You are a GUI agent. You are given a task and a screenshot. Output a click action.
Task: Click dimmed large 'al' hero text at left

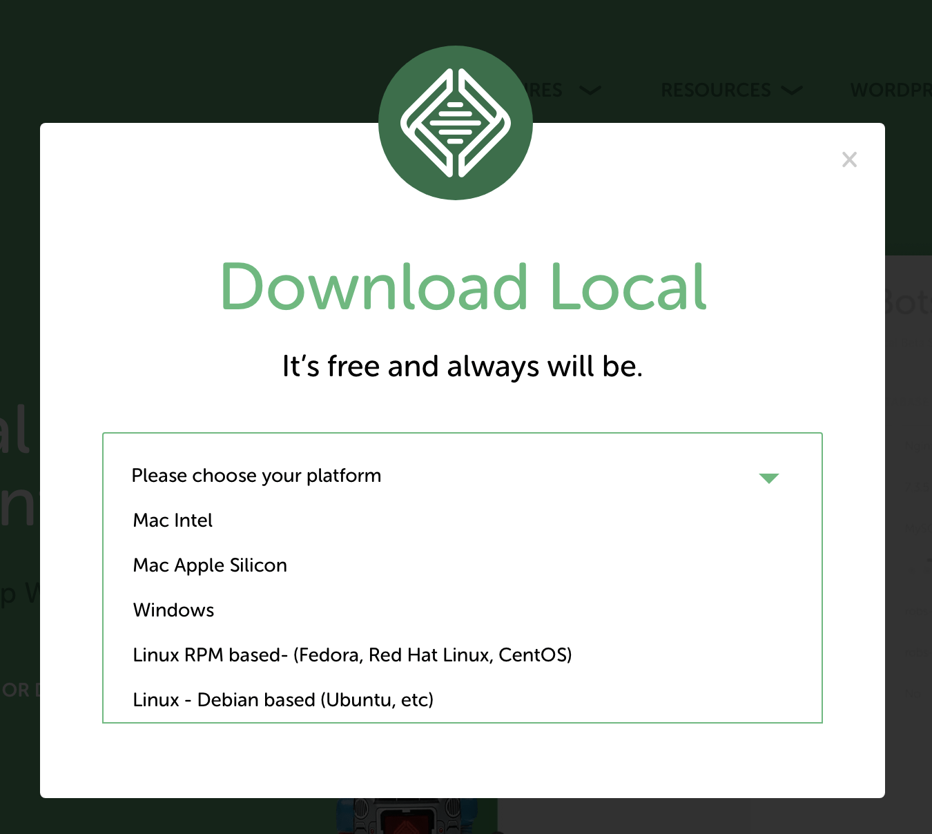(14, 429)
